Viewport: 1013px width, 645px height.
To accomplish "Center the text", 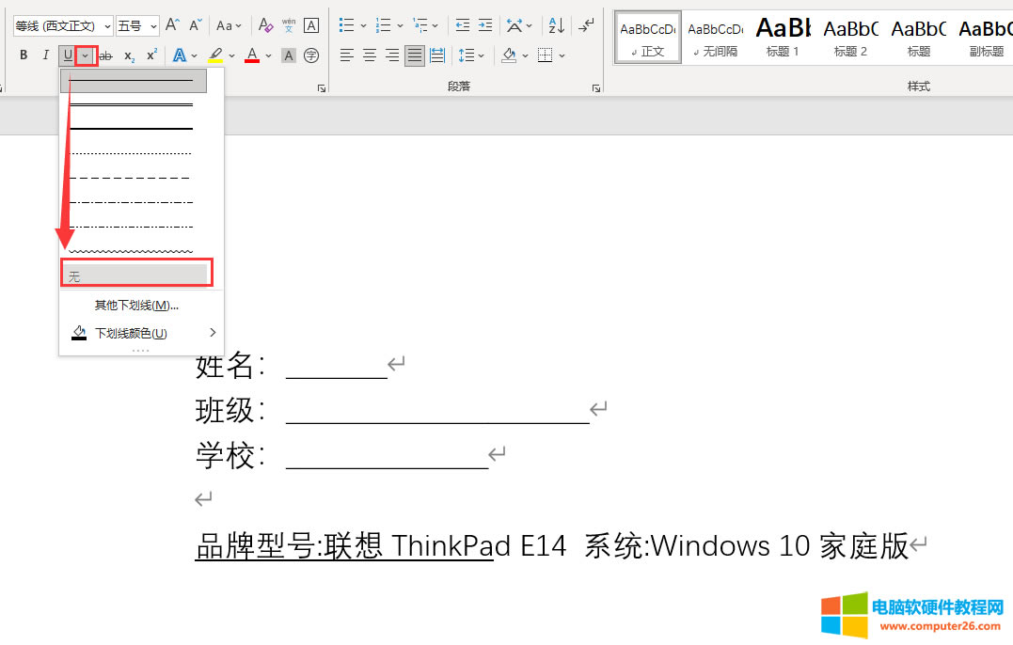I will point(370,55).
